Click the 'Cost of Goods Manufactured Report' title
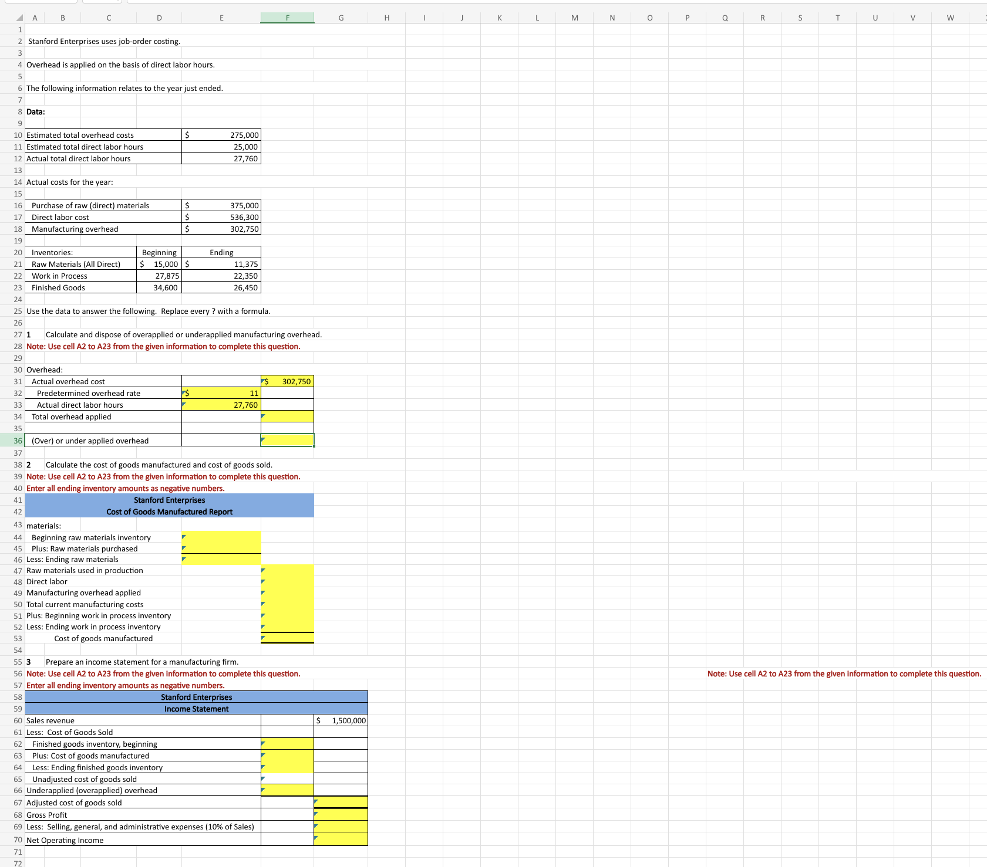This screenshot has height=867, width=987. 170,512
